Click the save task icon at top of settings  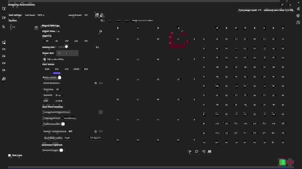pyautogui.click(x=102, y=15)
